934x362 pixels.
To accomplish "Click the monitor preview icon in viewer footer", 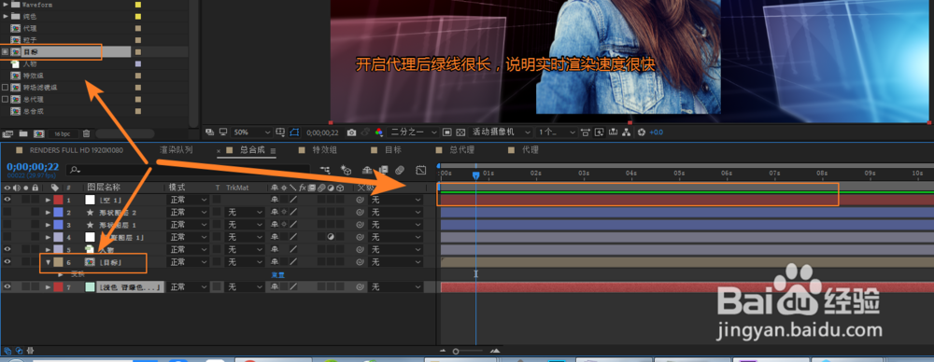I will [x=223, y=132].
